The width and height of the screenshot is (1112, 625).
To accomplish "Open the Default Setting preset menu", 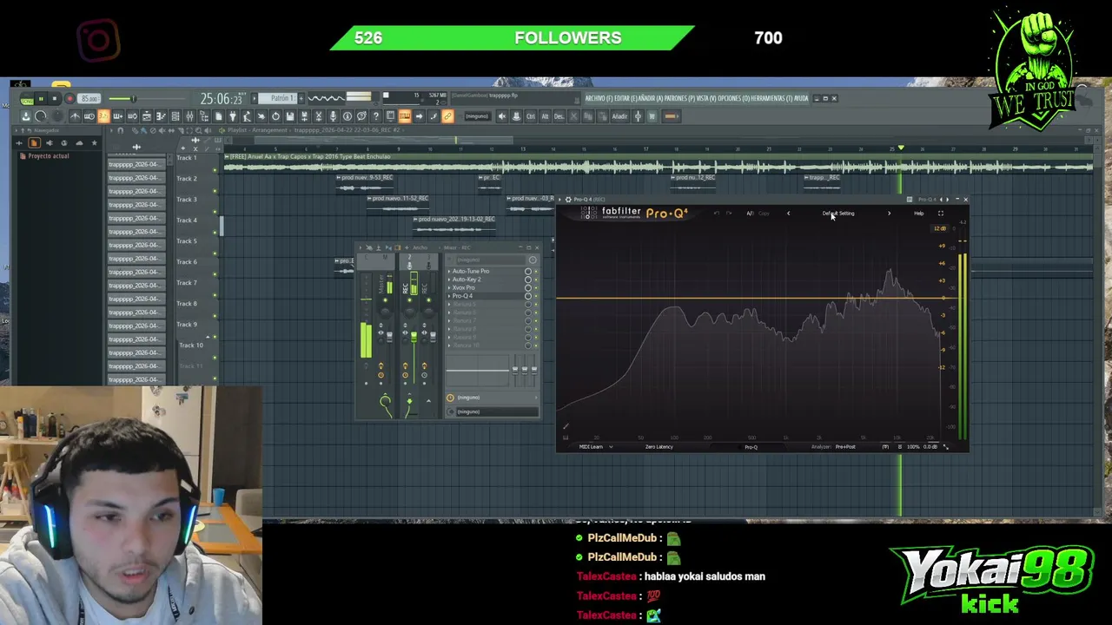I will tap(838, 214).
